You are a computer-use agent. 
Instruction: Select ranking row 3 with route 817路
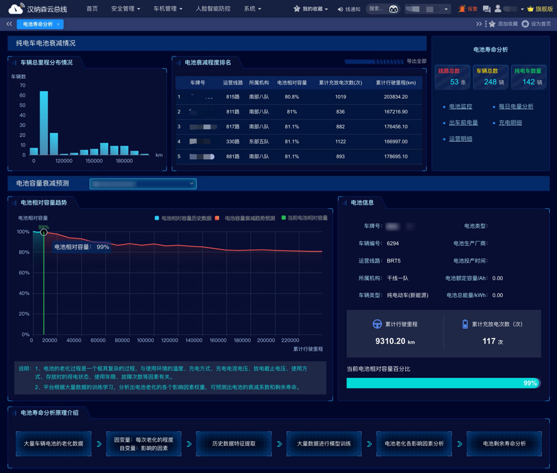299,126
